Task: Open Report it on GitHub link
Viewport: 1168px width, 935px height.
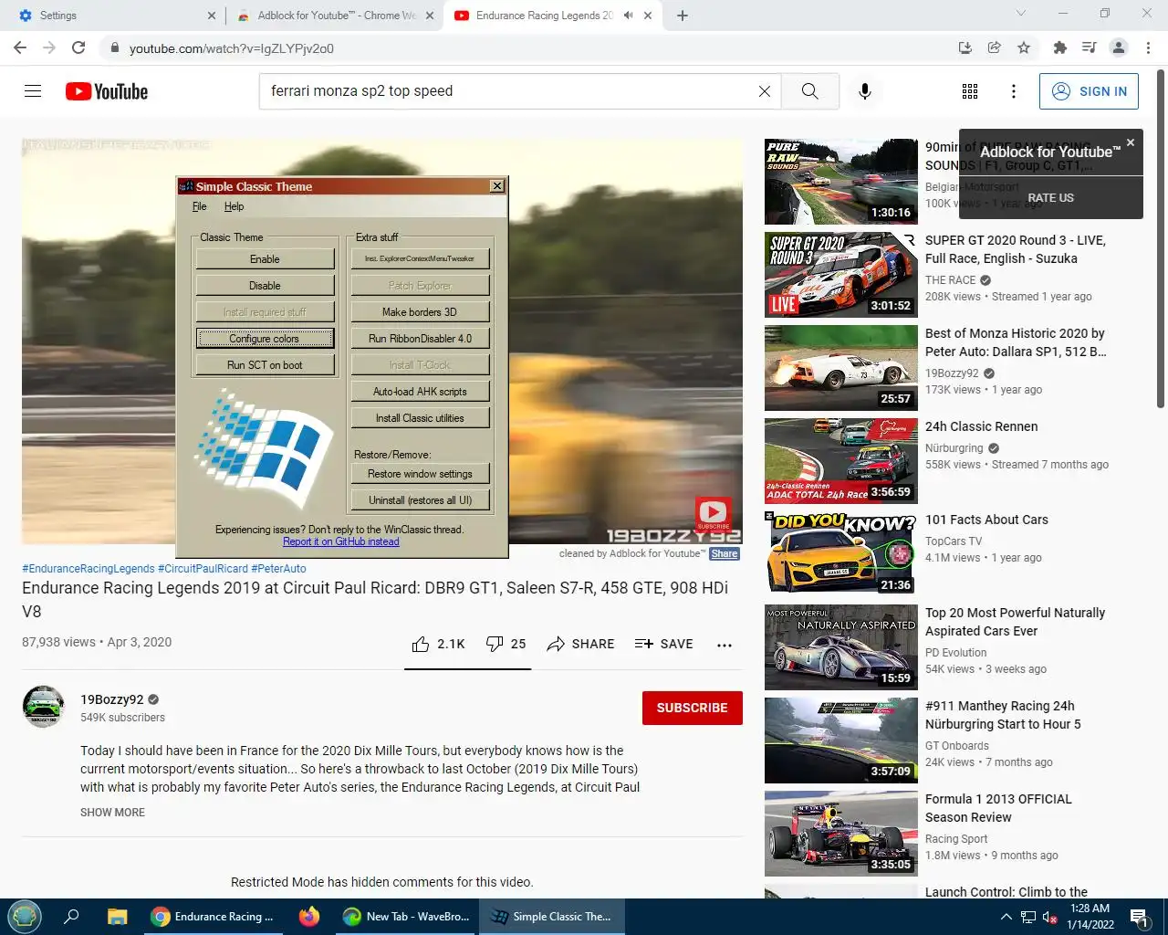Action: (340, 541)
